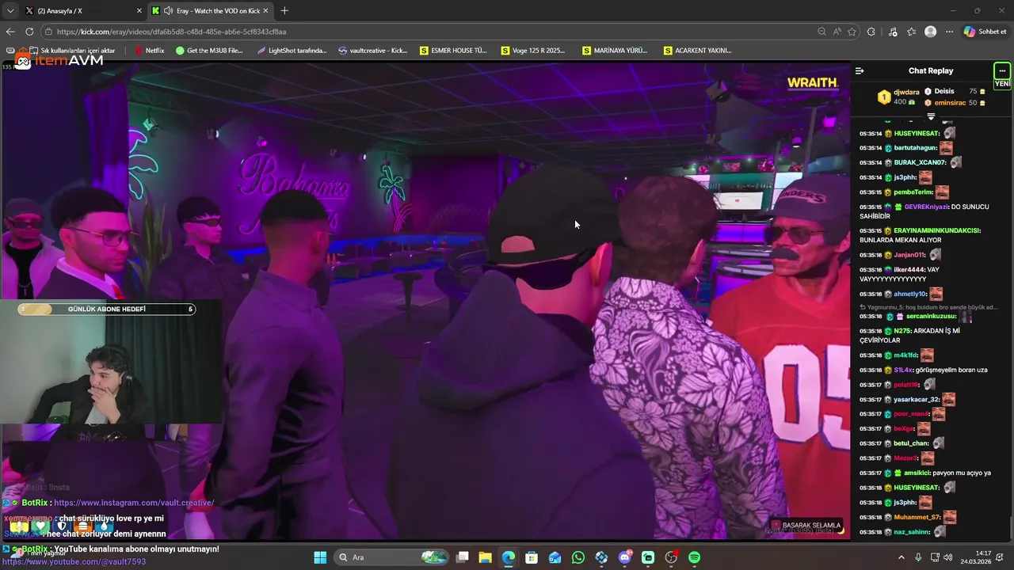
Task: Open OBS Studio from taskbar
Action: pos(672,557)
